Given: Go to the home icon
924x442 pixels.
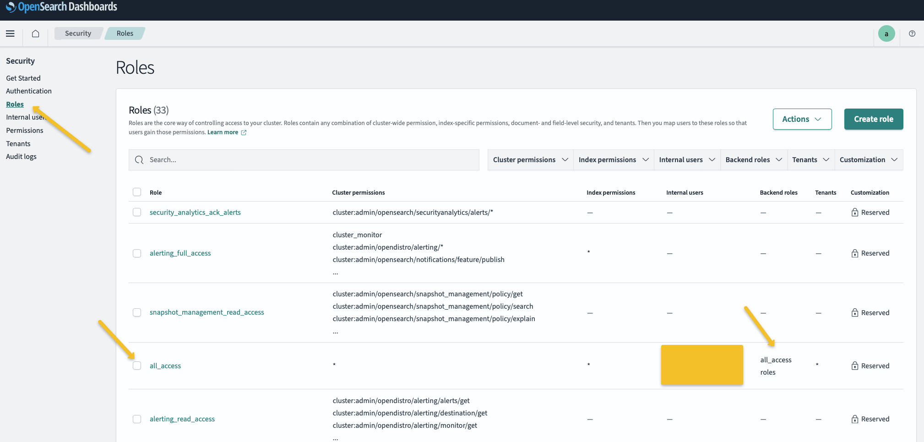Looking at the screenshot, I should [x=35, y=33].
